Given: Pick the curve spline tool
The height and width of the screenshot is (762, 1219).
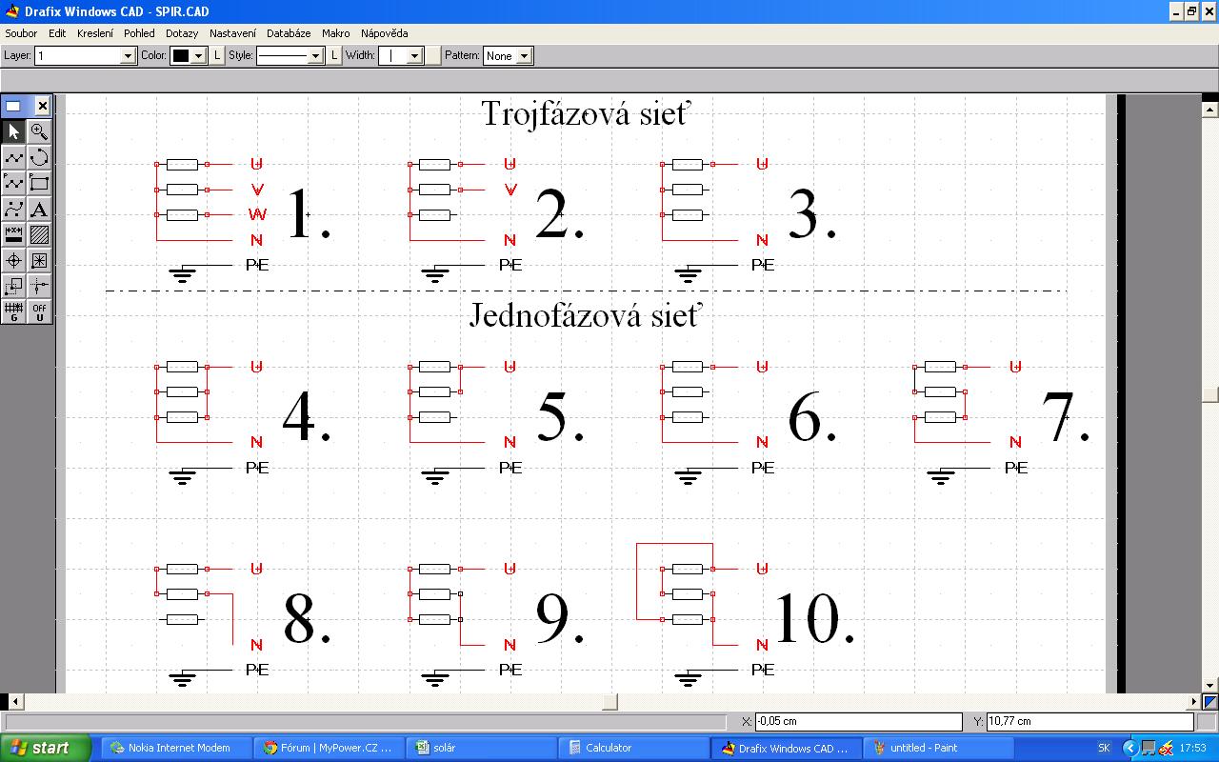Looking at the screenshot, I should point(14,209).
